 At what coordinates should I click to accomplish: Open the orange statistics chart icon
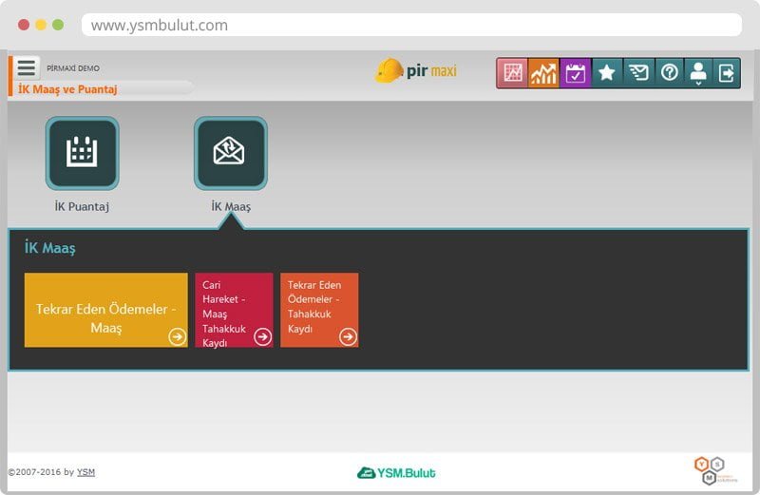[543, 73]
